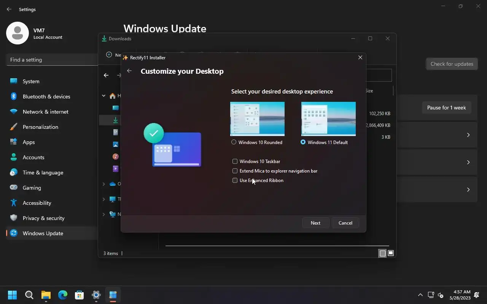This screenshot has height=304, width=487.
Task: Click Cancel in Rectify11 Installer
Action: point(345,223)
